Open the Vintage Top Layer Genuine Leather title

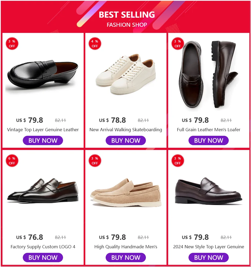point(43,130)
